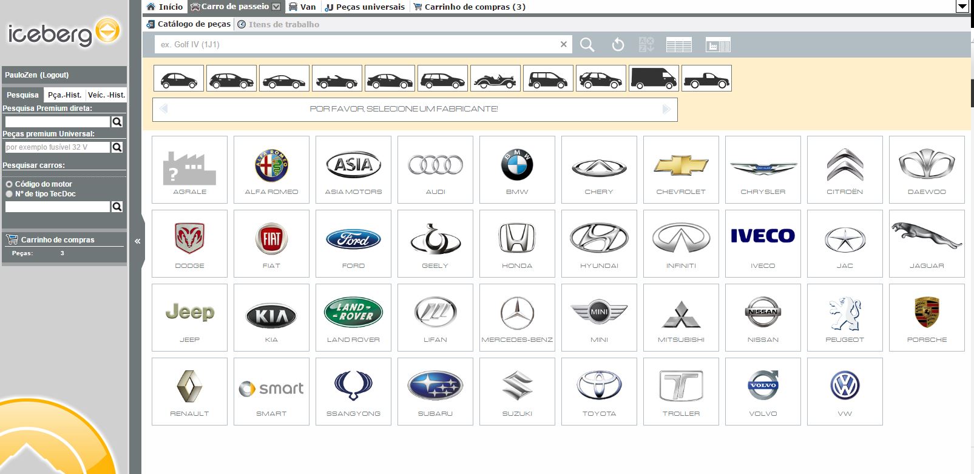Choose the BMW manufacturer logo
This screenshot has width=974, height=474.
click(x=517, y=165)
